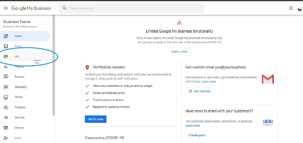This screenshot has height=143, width=303.
Task: Click the Services list icon
Action: tap(6, 117)
